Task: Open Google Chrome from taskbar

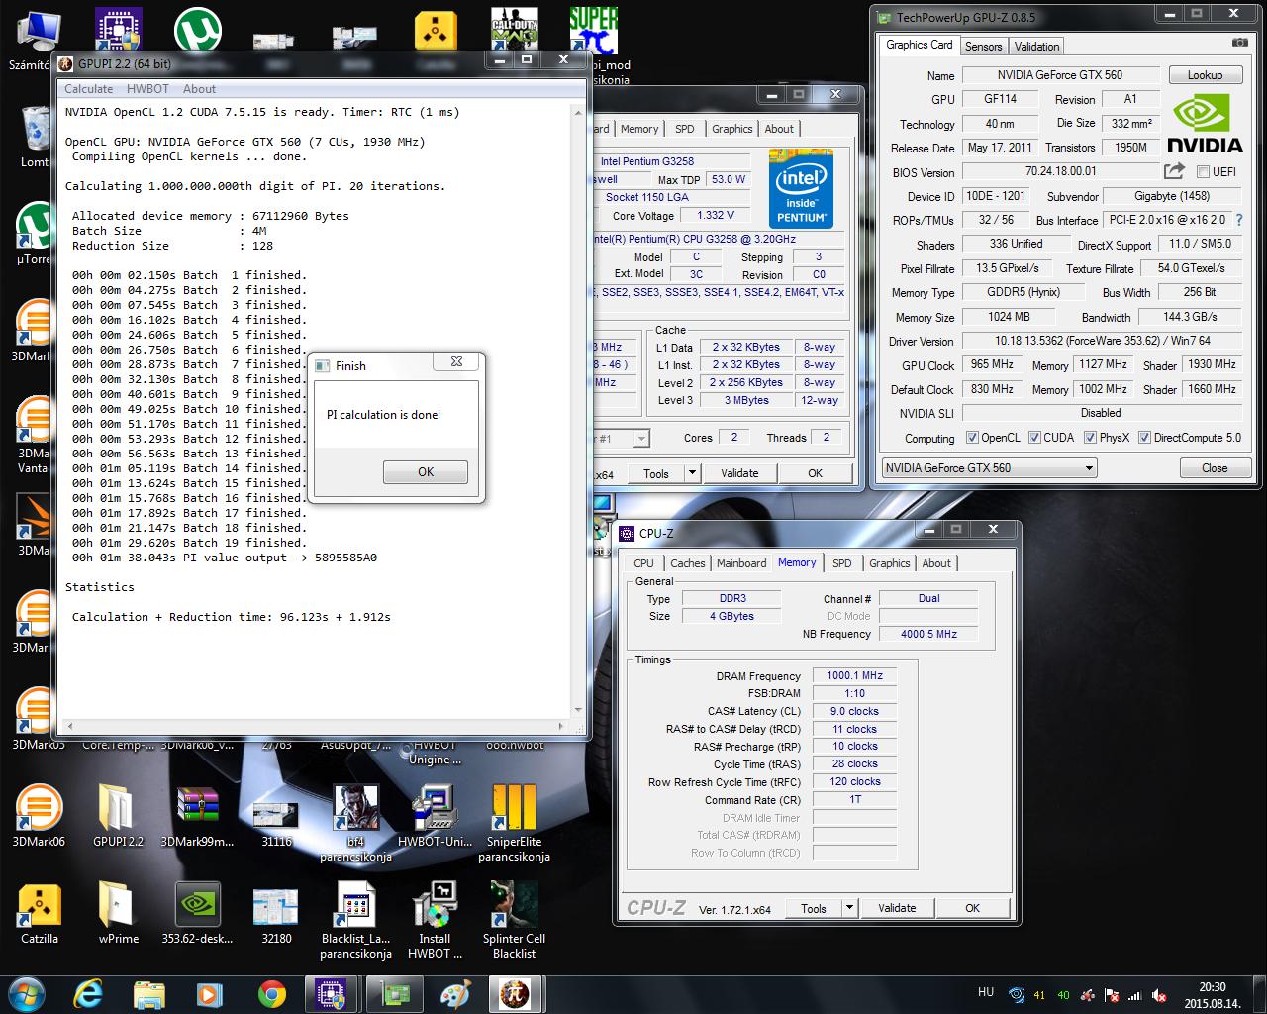Action: point(271,994)
